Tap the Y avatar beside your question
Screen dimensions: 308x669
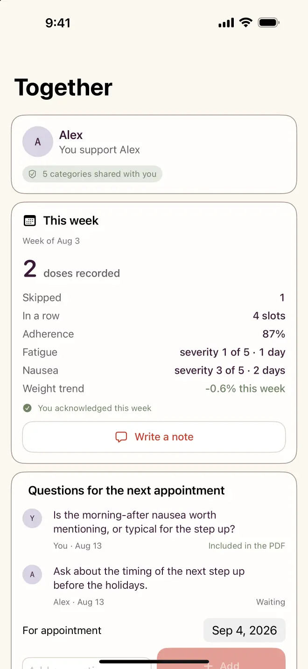(x=32, y=518)
